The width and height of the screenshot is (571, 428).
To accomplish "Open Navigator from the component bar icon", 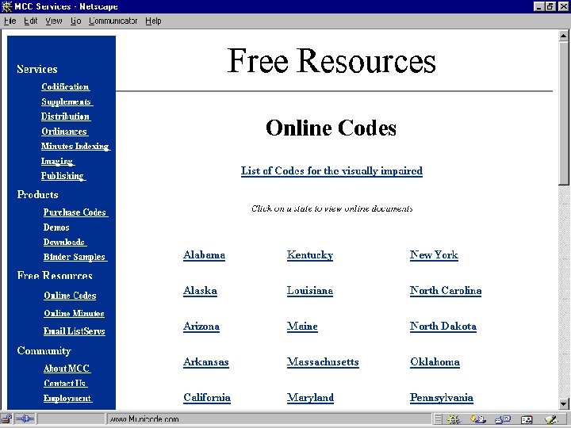I will [x=454, y=419].
